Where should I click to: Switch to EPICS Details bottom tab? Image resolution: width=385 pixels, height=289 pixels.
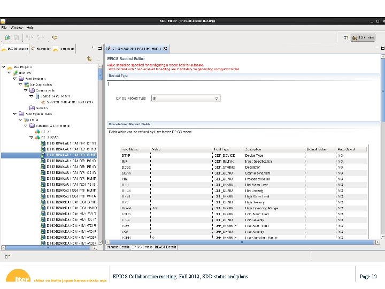pos(142,247)
